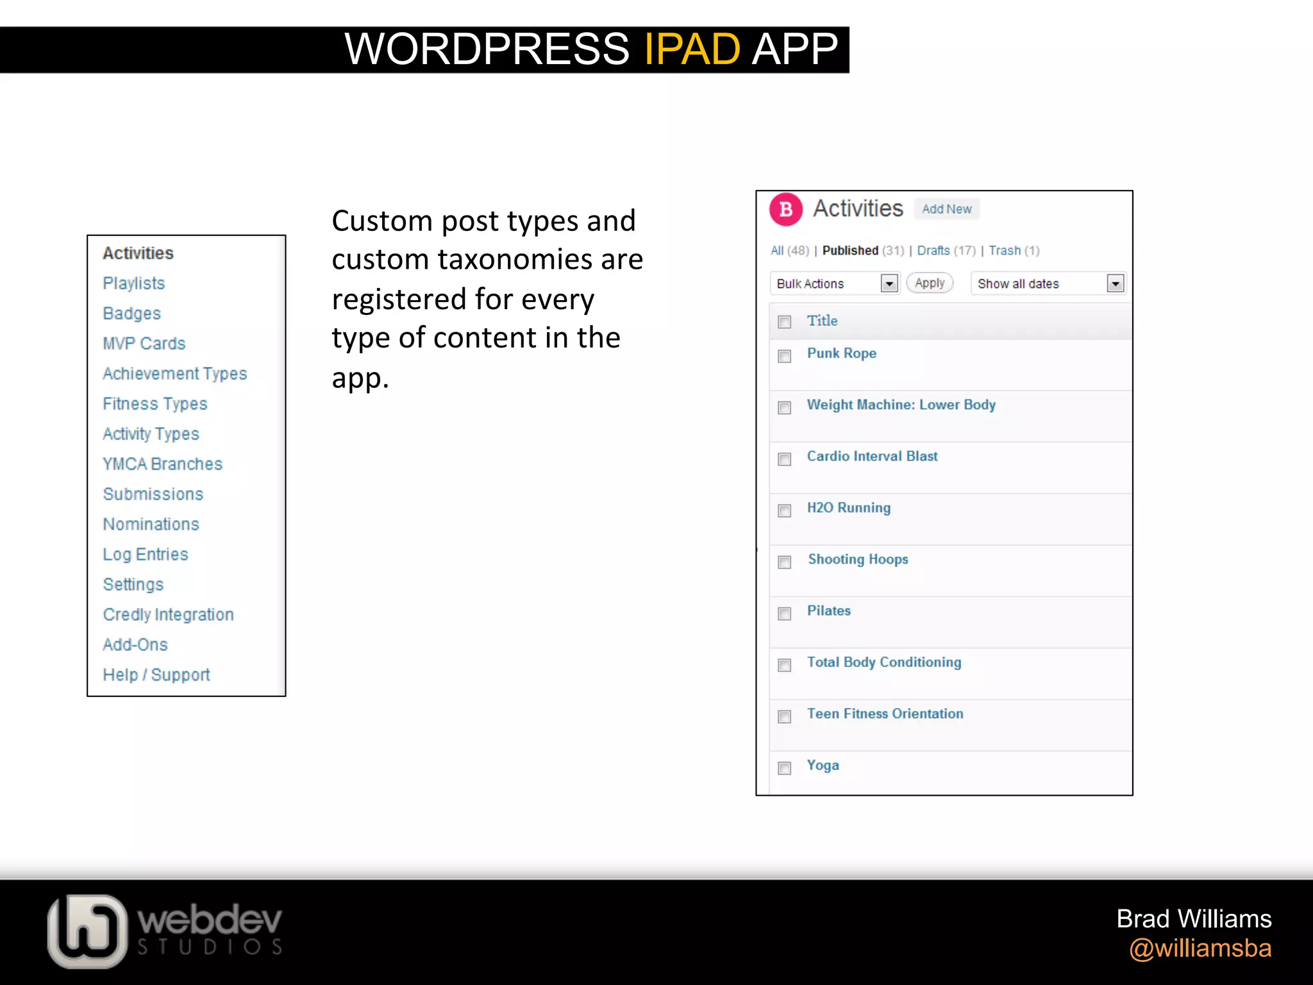Viewport: 1313px width, 985px height.
Task: Tick the Pilates row checkbox
Action: [784, 614]
